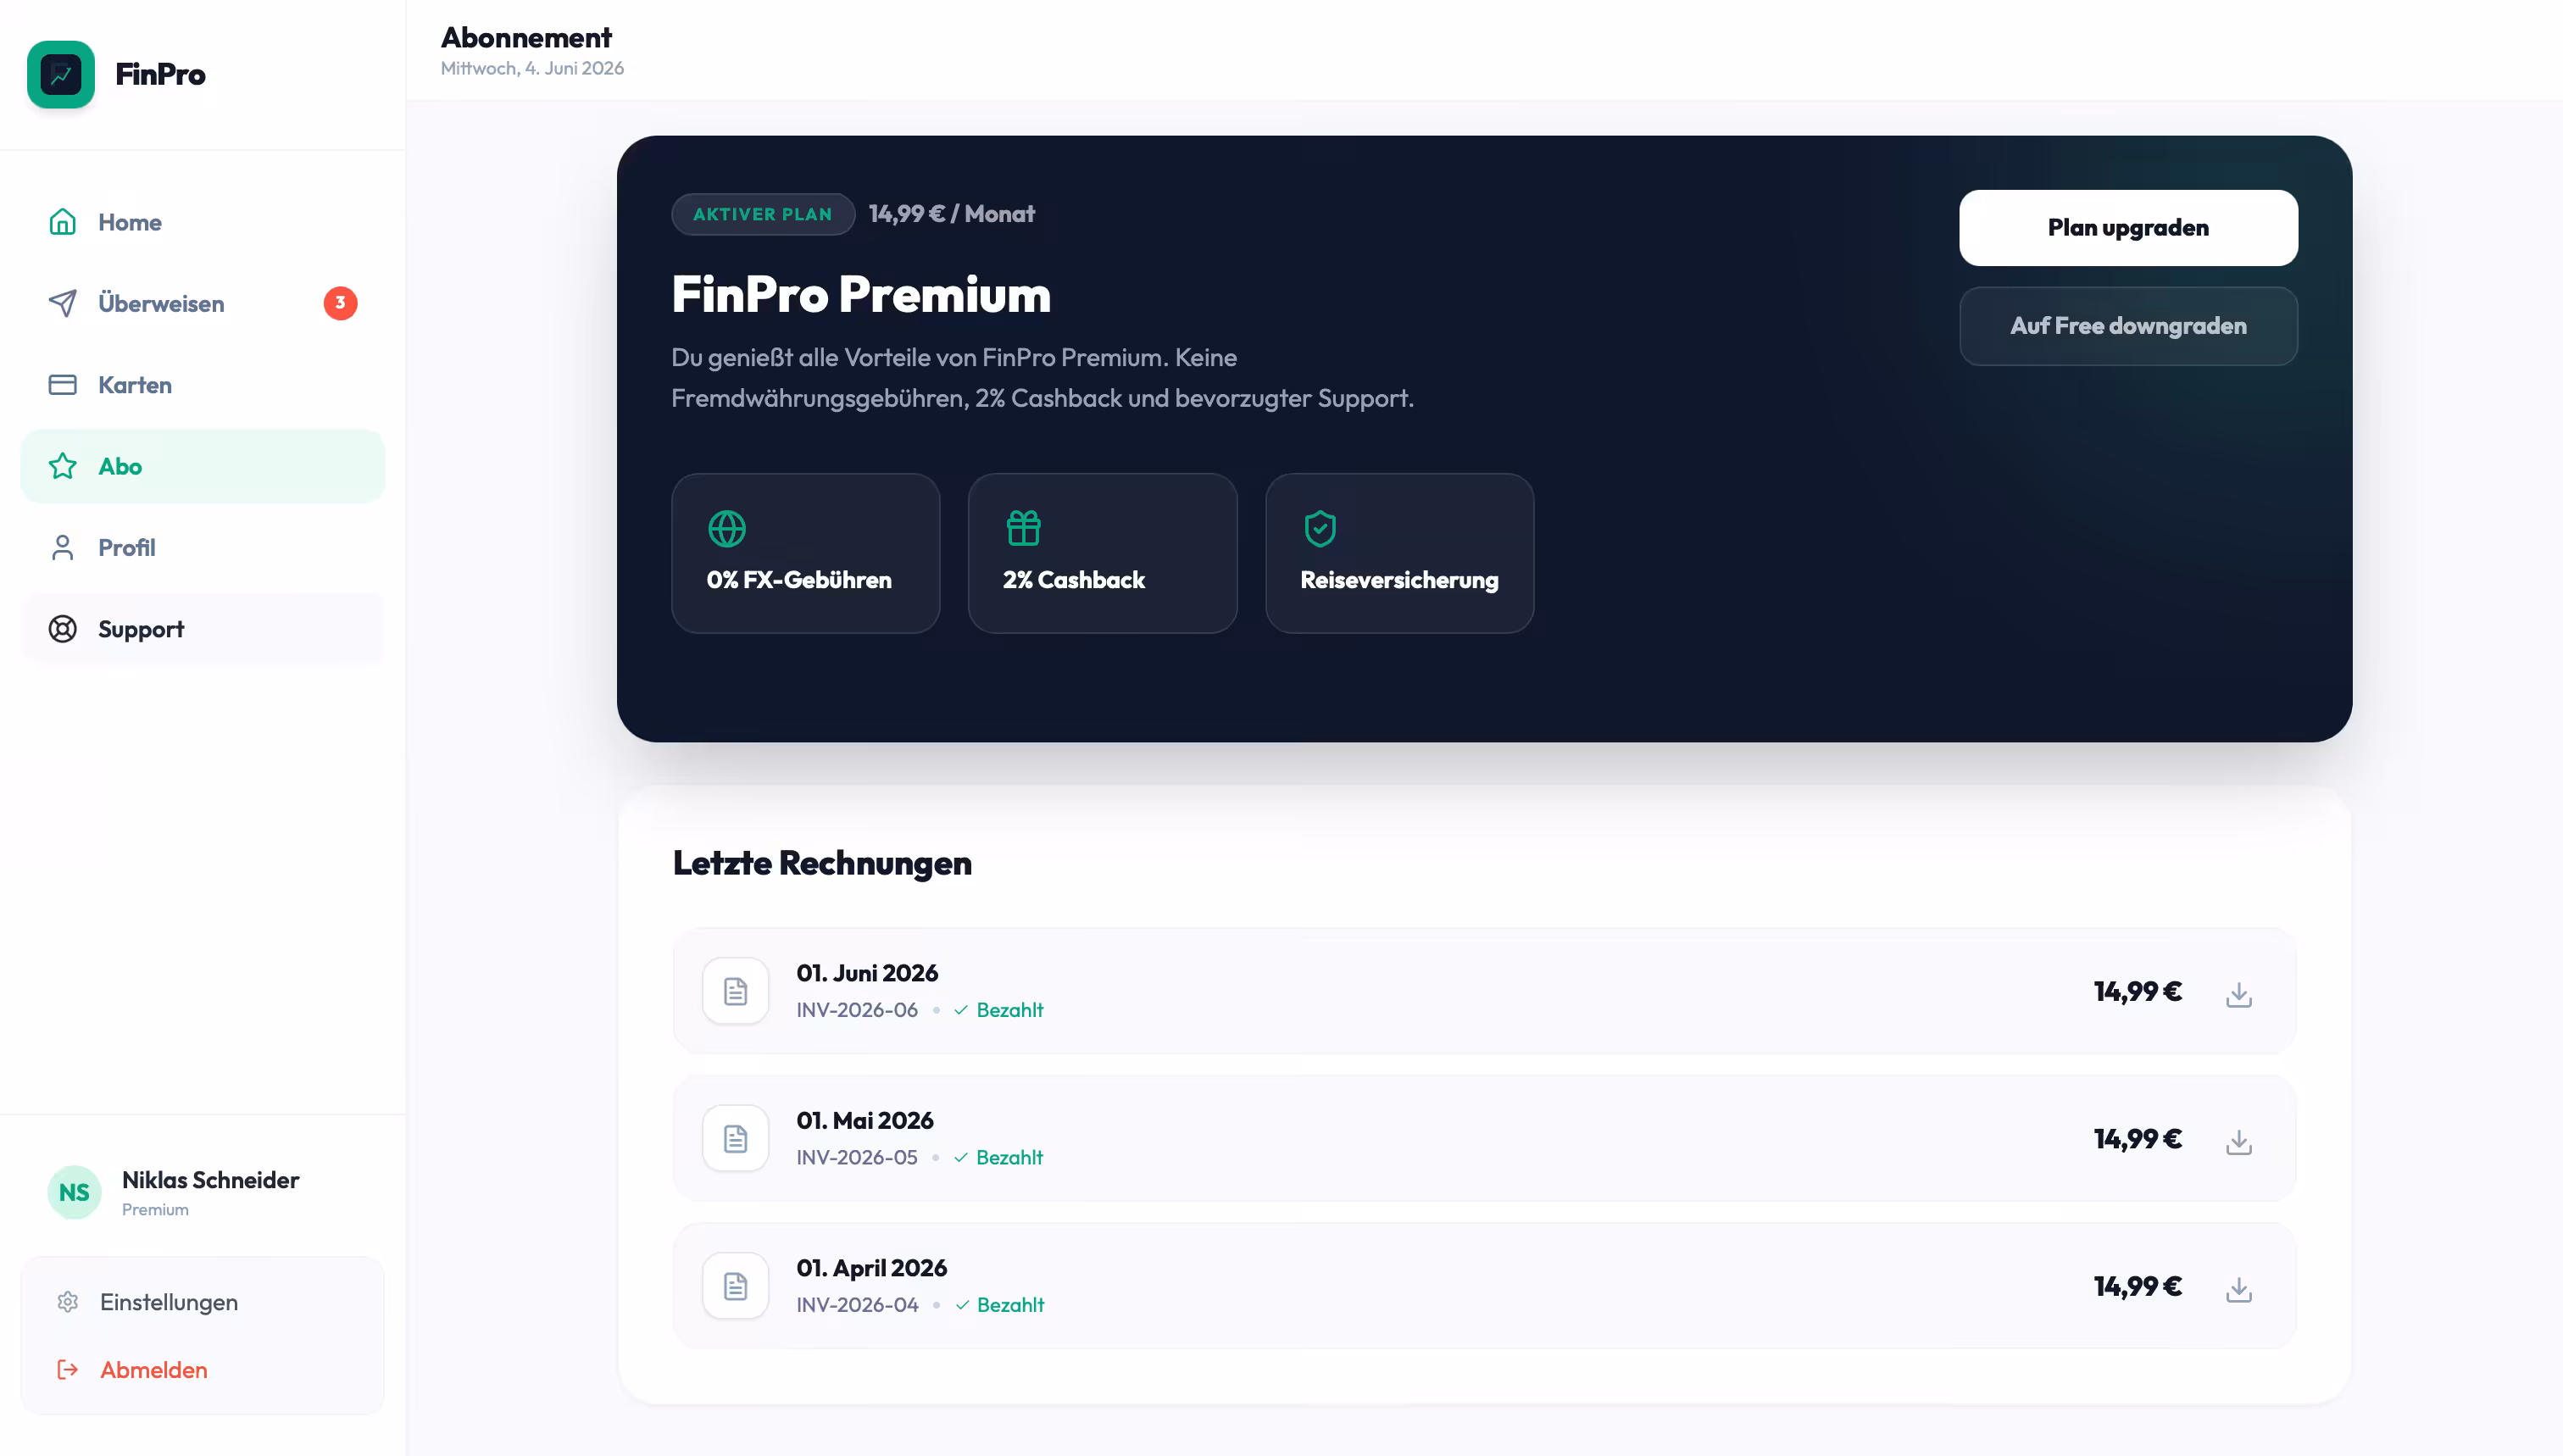Click the Niklas Schneider account name

(211, 1180)
